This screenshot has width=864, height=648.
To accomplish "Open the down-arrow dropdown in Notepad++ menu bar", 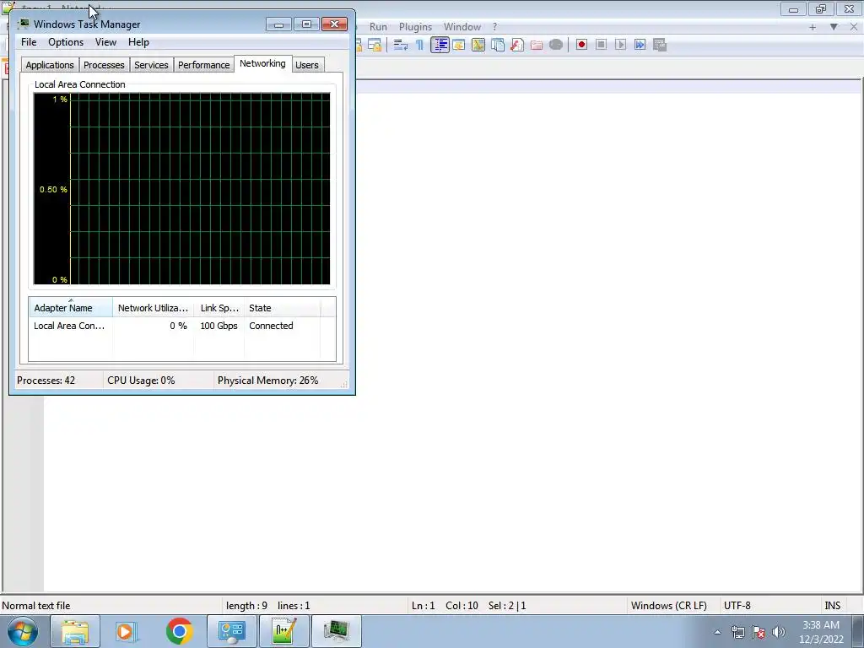I will [x=834, y=27].
